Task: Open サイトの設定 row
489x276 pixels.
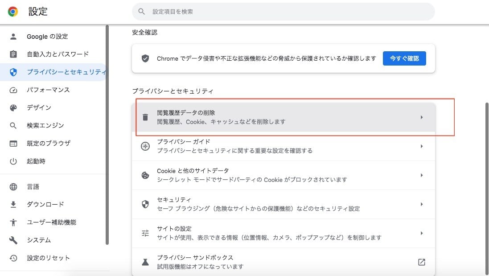Action: coord(283,233)
